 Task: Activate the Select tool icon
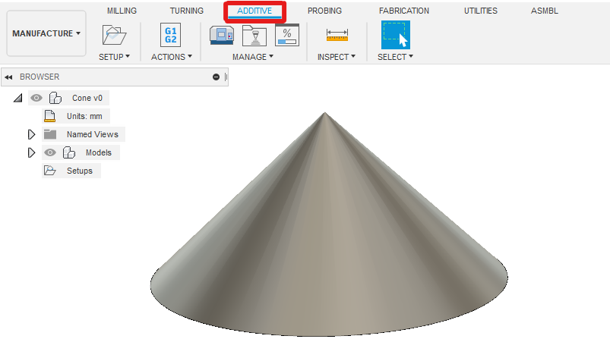(395, 35)
